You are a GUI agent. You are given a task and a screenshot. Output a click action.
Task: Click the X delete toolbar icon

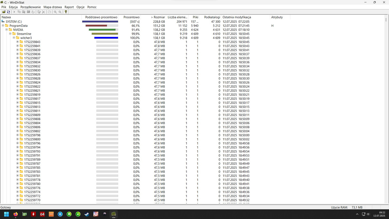(43, 12)
